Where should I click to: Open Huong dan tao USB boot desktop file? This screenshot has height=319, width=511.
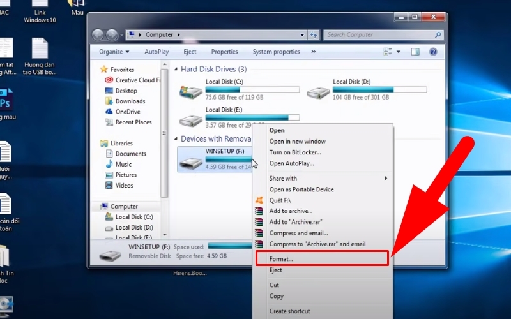pyautogui.click(x=40, y=56)
